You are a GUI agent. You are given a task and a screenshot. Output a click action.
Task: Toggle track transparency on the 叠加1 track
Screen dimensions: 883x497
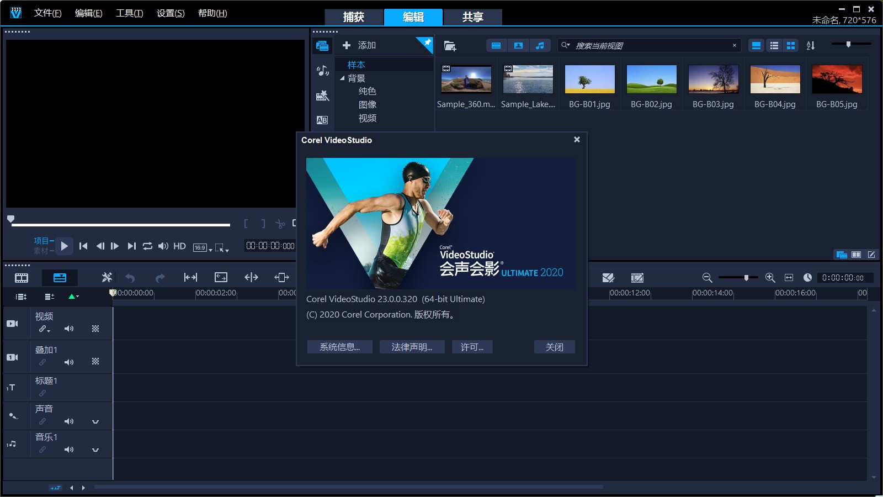95,361
